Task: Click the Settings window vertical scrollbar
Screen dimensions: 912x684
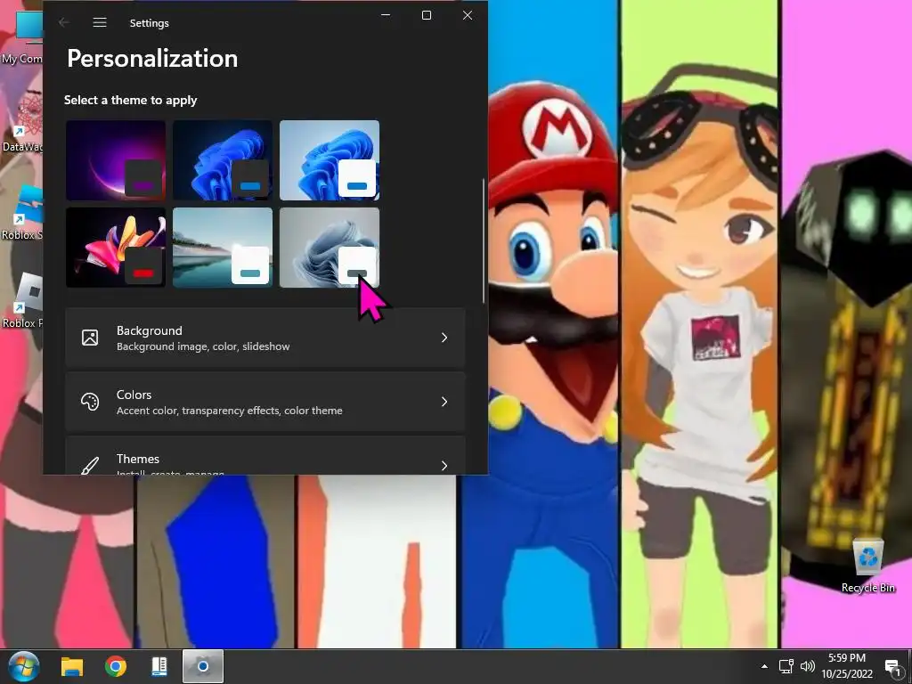Action: [x=483, y=240]
